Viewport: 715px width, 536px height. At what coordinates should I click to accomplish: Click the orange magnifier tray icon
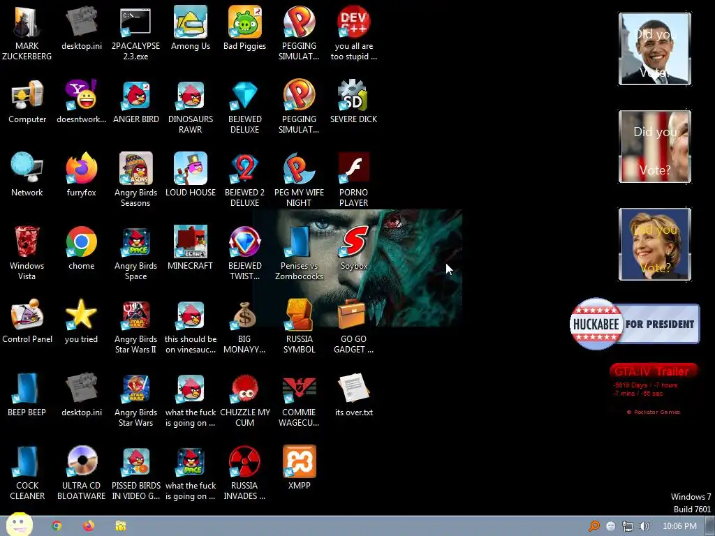(x=594, y=526)
